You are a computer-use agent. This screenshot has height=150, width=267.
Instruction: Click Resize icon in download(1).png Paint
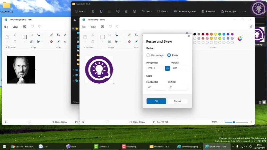(x=32, y=42)
